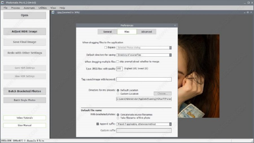Click the presets directory path field
Image resolution: width=254 pixels, height=143 pixels.
[x=144, y=99]
